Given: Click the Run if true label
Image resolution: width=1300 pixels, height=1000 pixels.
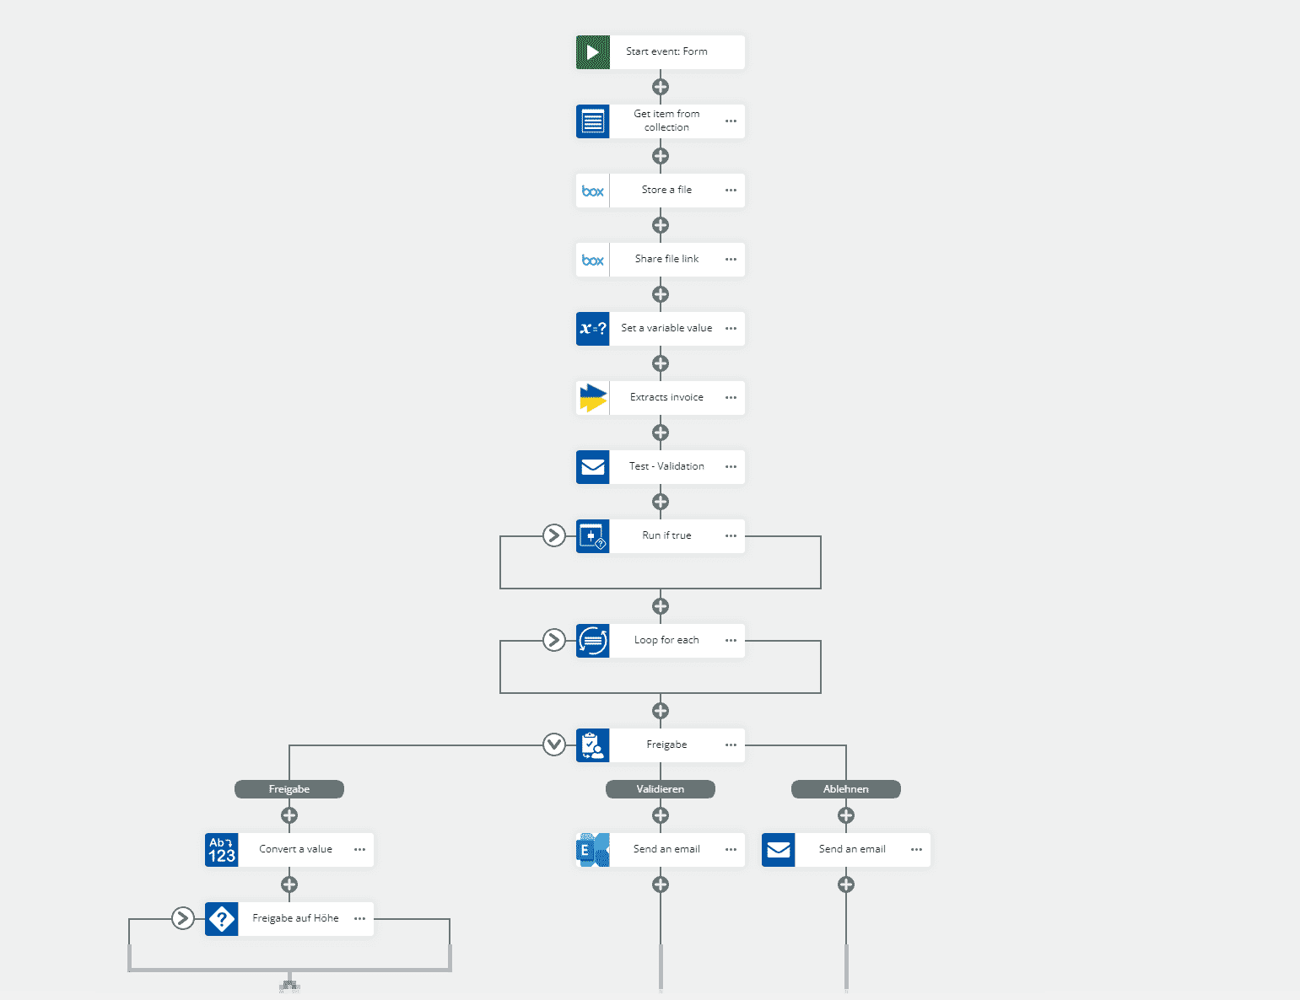Looking at the screenshot, I should (666, 535).
